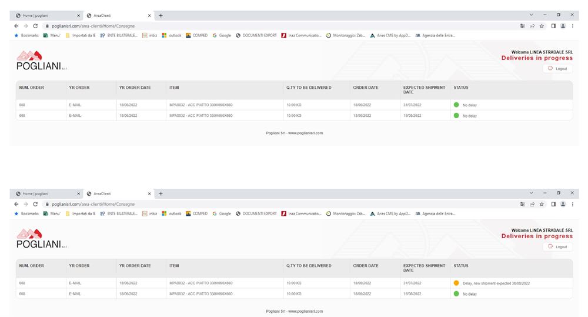Open Aries CMS by AppD... bookmark in upper window
Image resolution: width=588 pixels, height=317 pixels.
(x=390, y=35)
